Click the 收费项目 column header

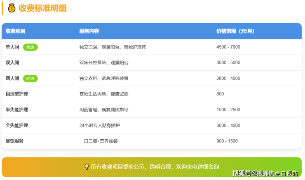point(15,31)
